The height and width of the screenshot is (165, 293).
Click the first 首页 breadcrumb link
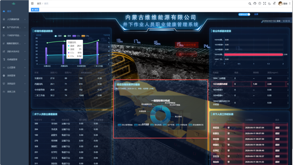[39, 3]
